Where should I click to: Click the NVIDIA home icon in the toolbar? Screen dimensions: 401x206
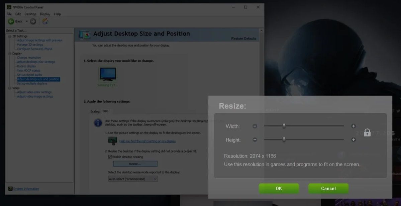tap(45, 21)
